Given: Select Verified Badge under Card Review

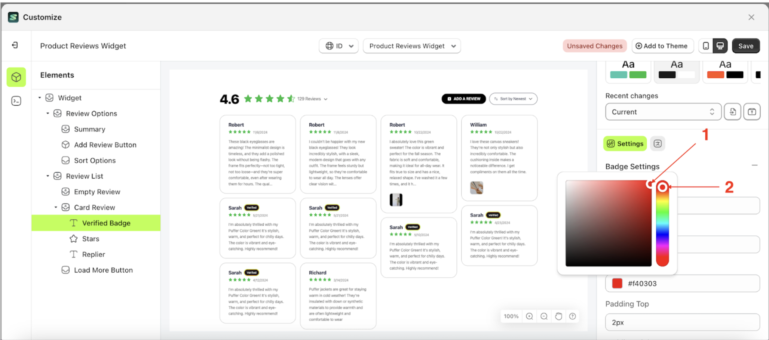Looking at the screenshot, I should coord(106,223).
